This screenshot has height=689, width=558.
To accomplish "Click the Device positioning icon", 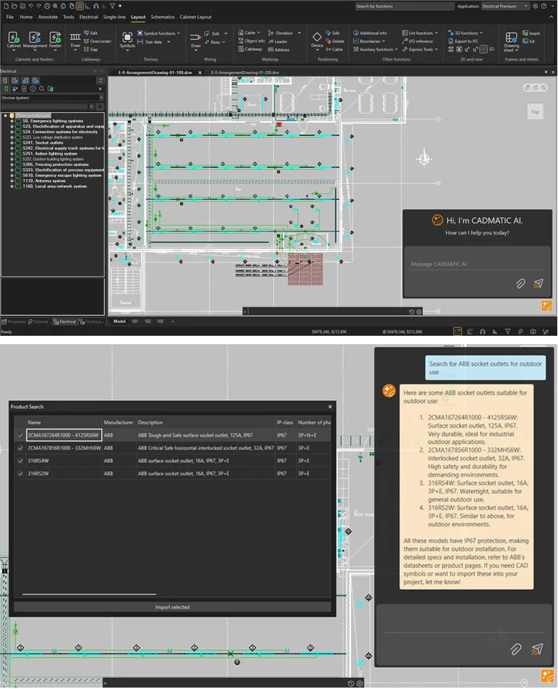I will click(x=317, y=38).
